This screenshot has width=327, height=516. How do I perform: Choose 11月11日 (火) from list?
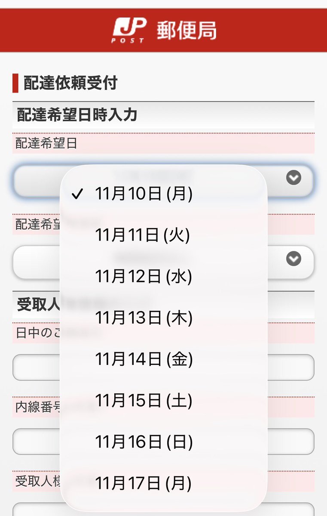pyautogui.click(x=142, y=235)
